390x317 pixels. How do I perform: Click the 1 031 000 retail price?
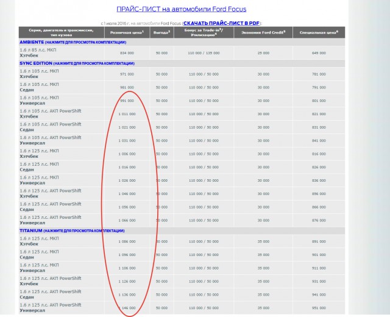pos(127,141)
